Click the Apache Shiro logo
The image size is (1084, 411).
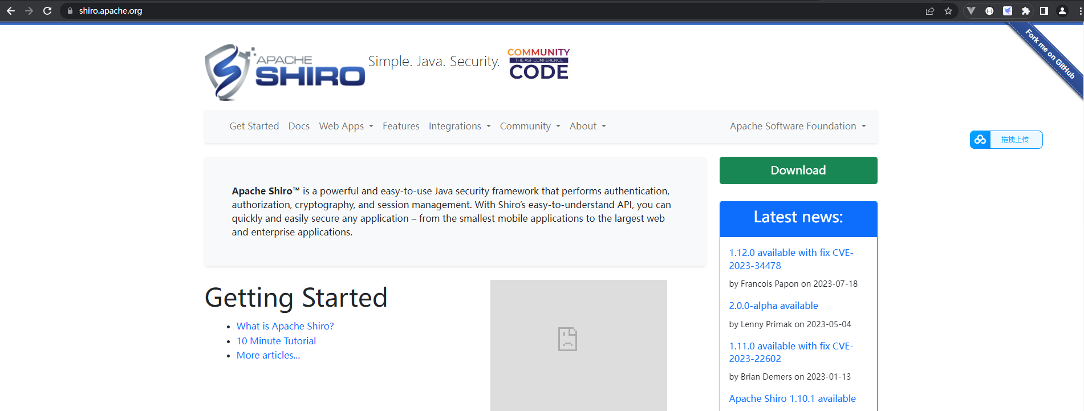285,72
